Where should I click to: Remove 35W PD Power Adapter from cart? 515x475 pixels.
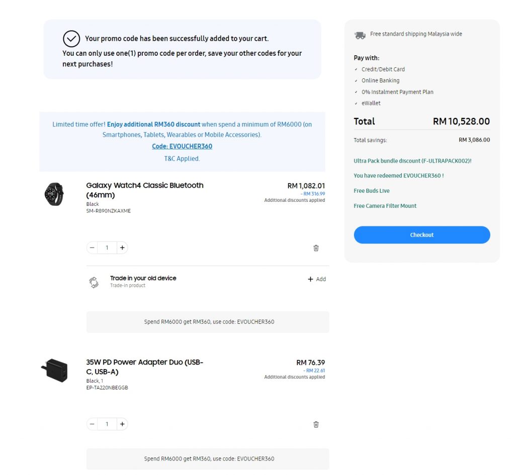click(316, 424)
